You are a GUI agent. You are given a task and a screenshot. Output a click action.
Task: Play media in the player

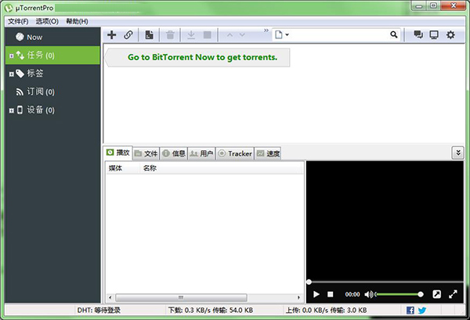(316, 294)
